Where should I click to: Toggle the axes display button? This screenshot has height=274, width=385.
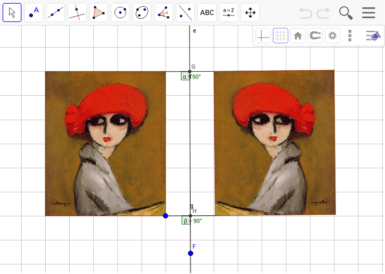pyautogui.click(x=263, y=36)
